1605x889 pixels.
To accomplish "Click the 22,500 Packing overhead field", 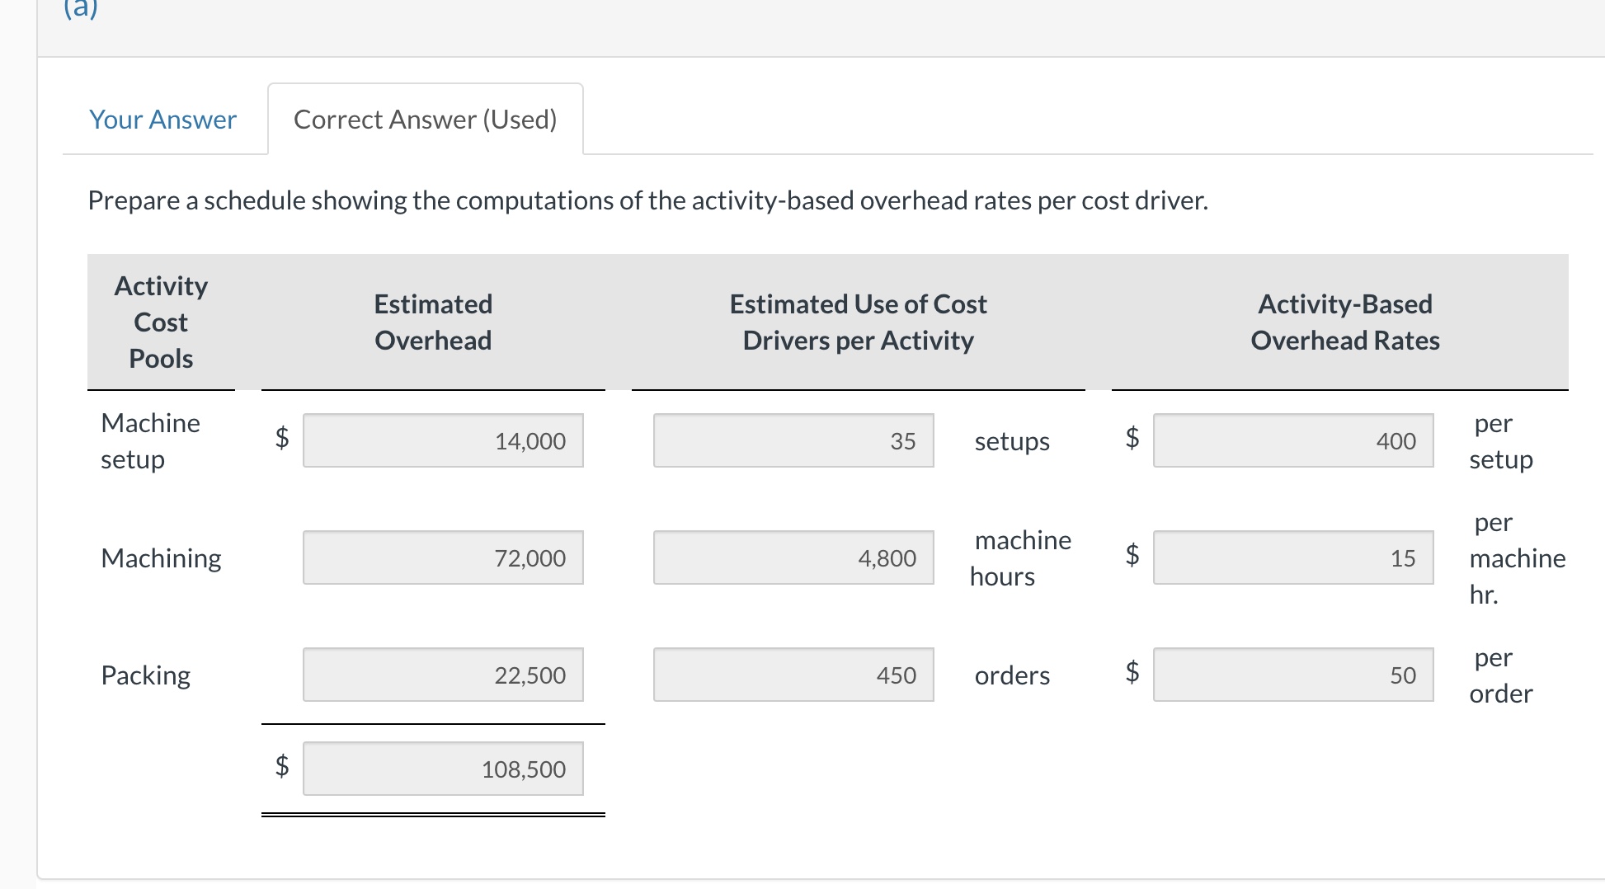I will pyautogui.click(x=443, y=675).
